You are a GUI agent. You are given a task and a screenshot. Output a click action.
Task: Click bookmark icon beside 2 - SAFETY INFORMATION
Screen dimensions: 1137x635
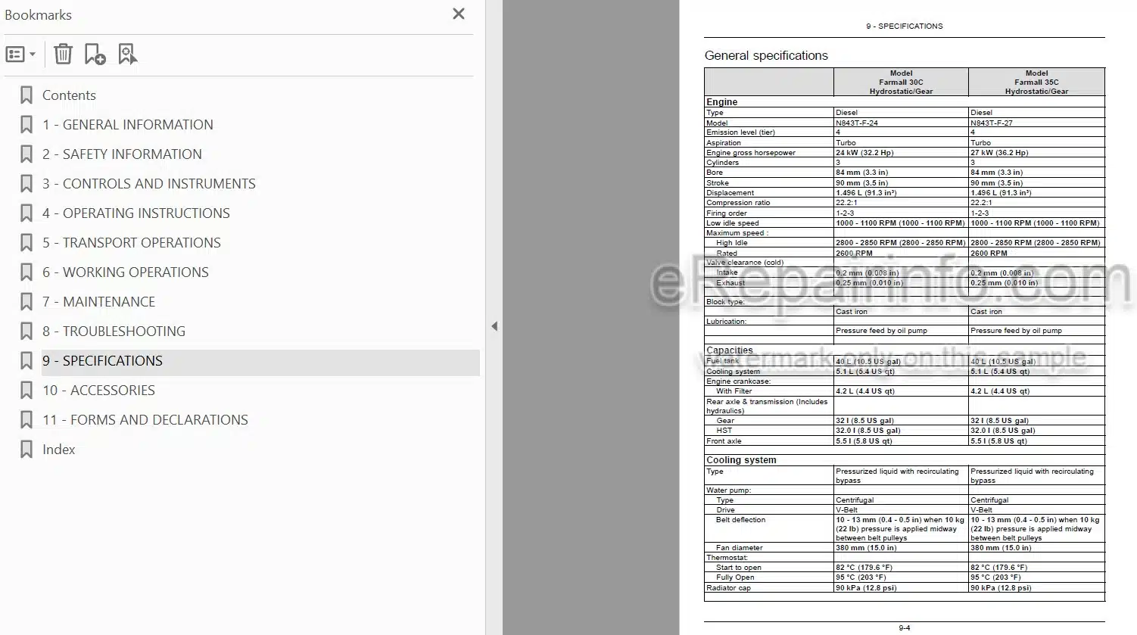pos(26,154)
